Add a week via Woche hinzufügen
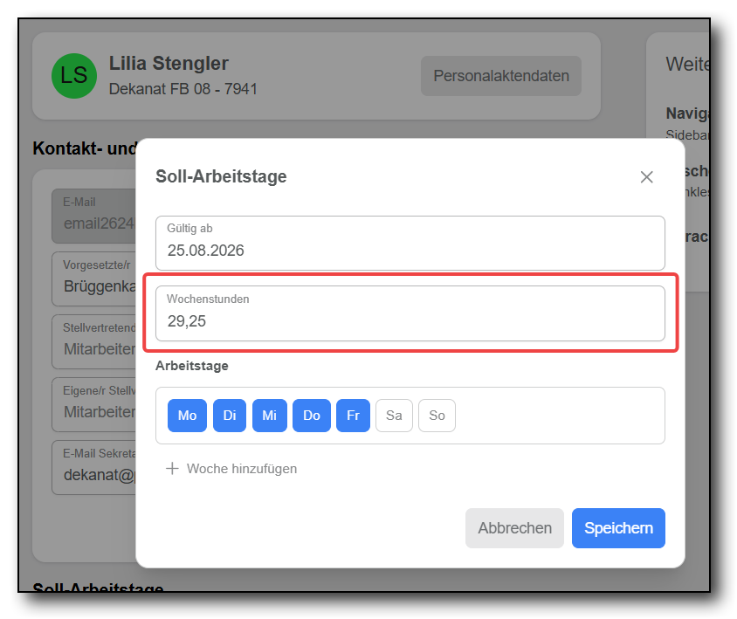The width and height of the screenshot is (737, 619). point(231,469)
